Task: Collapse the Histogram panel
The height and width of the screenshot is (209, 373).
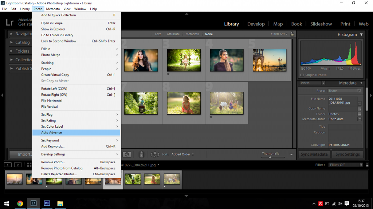Action: (x=361, y=34)
